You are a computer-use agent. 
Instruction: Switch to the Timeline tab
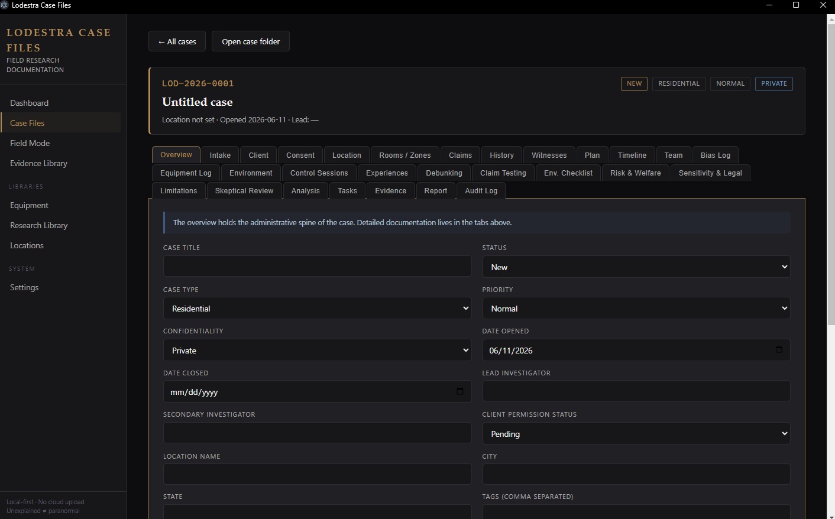coord(632,155)
